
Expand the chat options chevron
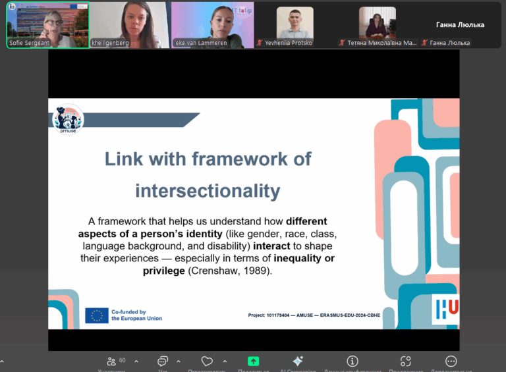tap(179, 361)
